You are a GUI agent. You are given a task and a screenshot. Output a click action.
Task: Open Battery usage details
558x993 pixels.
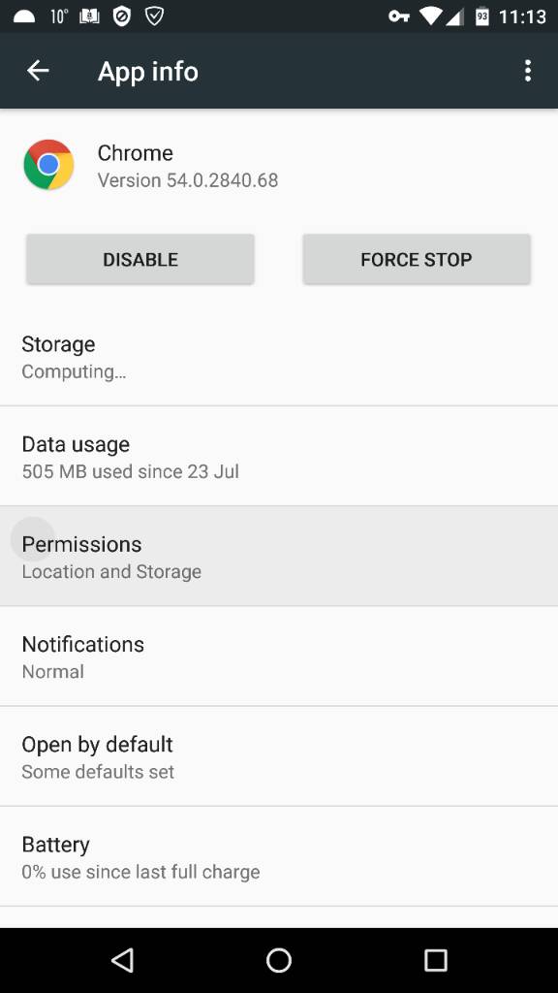279,856
